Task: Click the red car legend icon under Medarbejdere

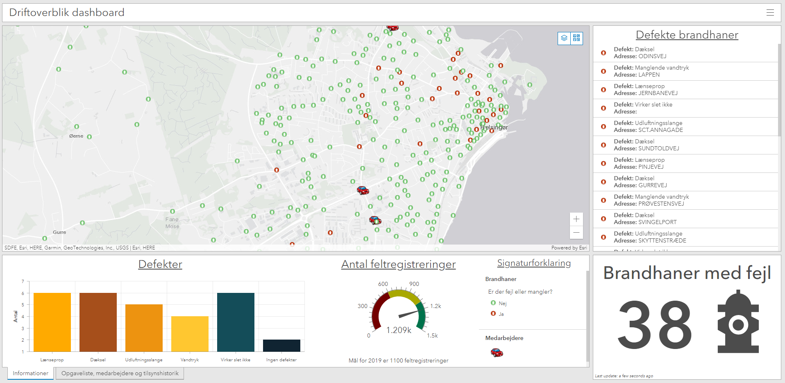Action: (x=497, y=352)
